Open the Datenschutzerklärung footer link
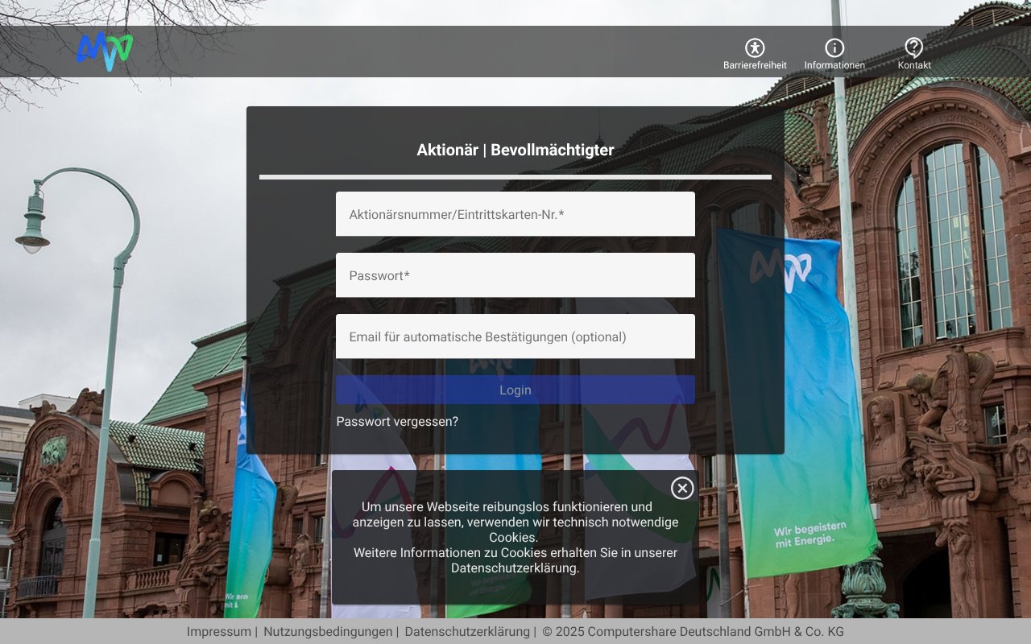Screen dimensions: 1031x644 467,632
